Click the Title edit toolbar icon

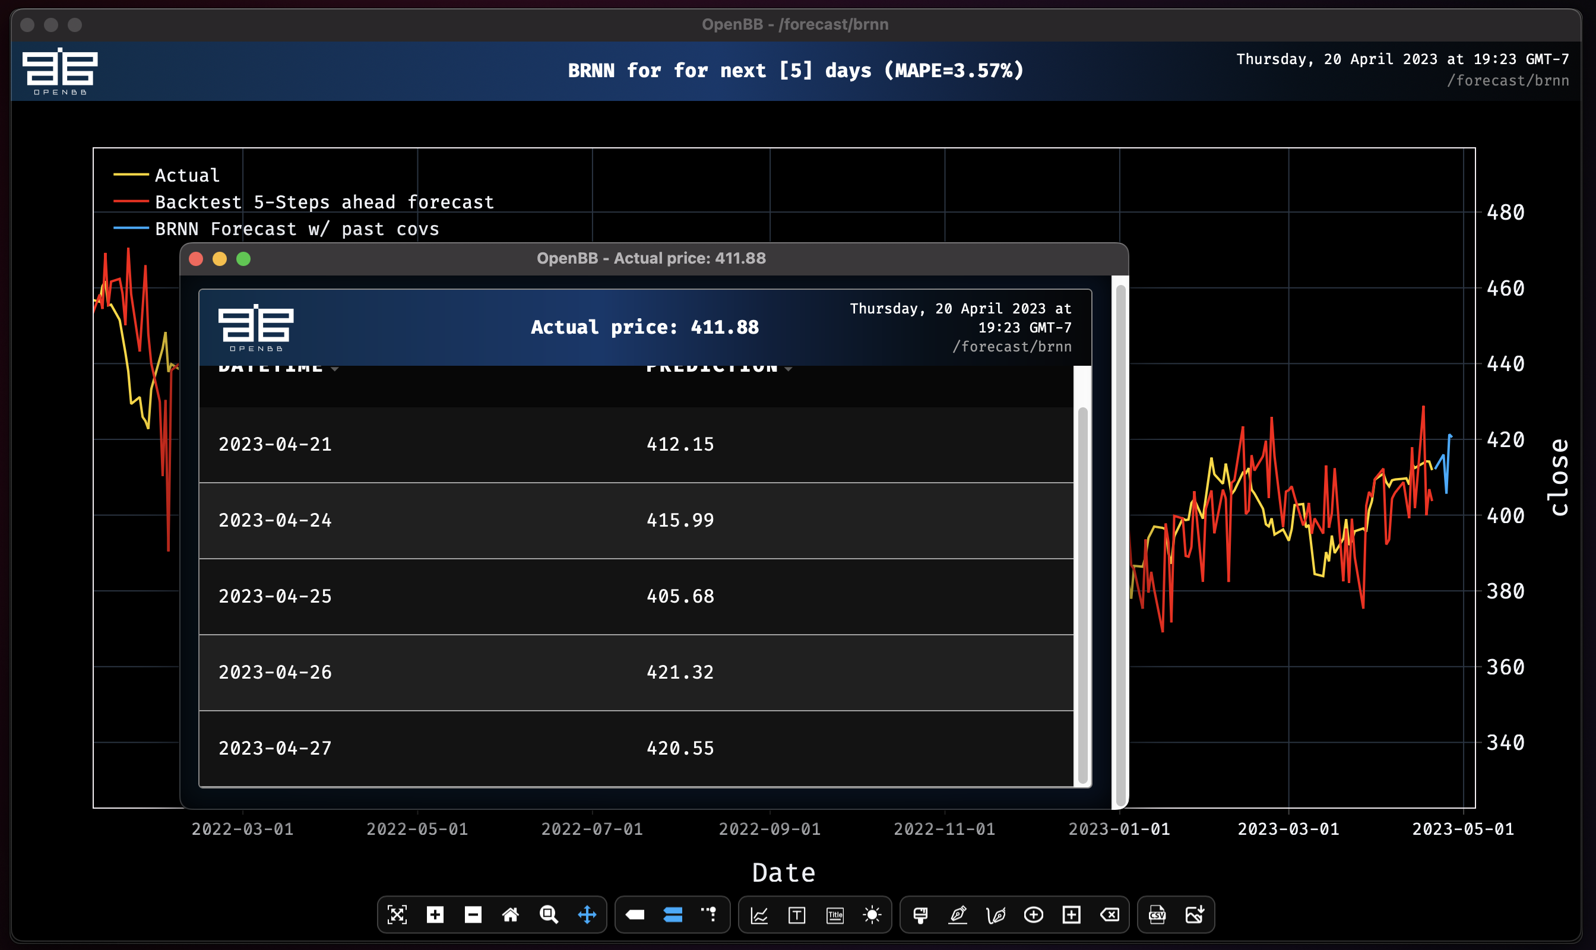pyautogui.click(x=835, y=916)
